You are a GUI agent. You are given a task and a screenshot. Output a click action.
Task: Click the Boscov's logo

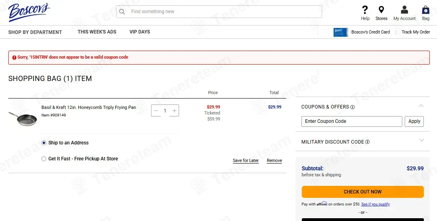pyautogui.click(x=29, y=12)
